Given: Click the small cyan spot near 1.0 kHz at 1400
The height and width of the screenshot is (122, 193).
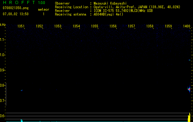Looking at the screenshot, I should (189, 60).
